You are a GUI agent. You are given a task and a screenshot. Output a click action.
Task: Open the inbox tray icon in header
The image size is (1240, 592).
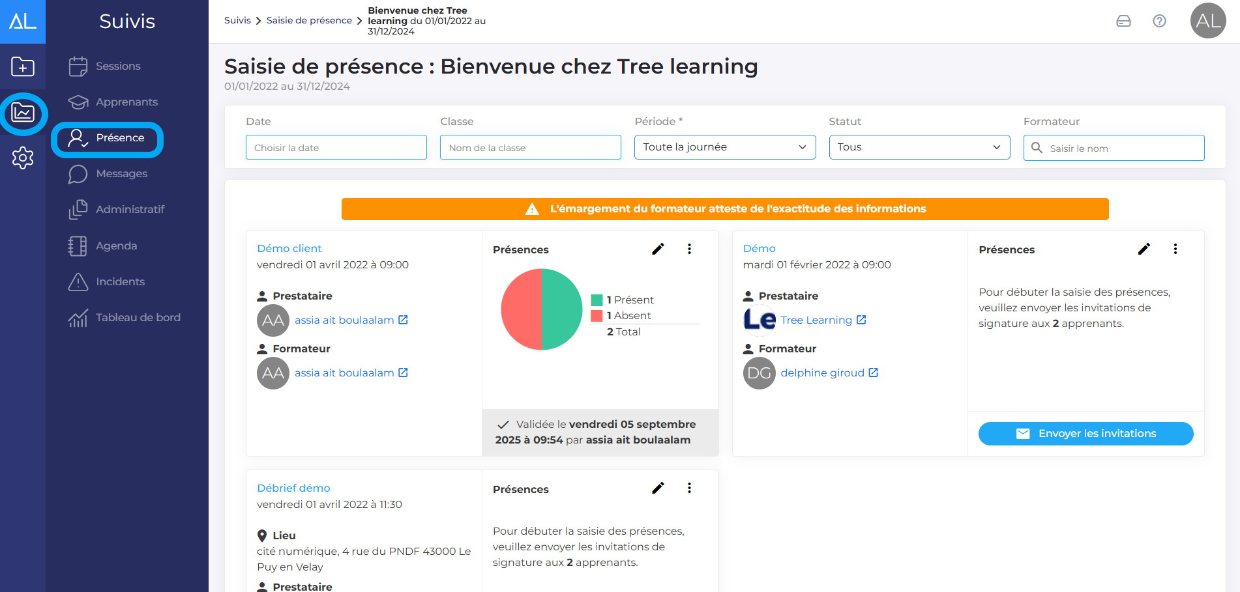[1123, 21]
